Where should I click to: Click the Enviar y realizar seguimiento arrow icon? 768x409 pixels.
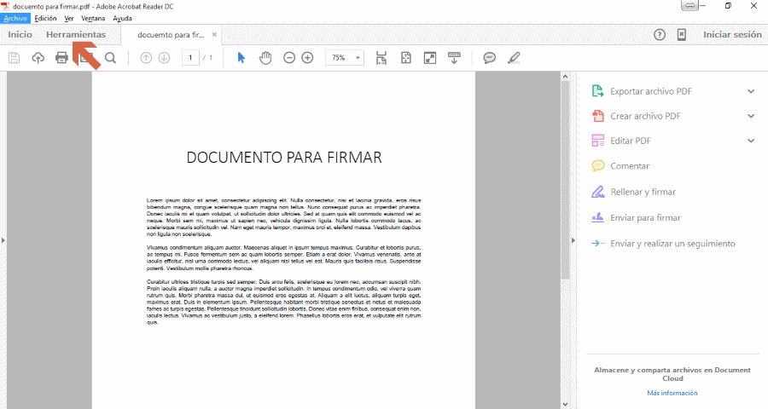click(x=597, y=243)
